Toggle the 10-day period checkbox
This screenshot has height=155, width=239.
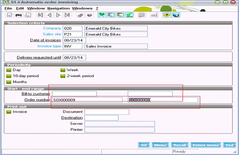tap(9, 76)
